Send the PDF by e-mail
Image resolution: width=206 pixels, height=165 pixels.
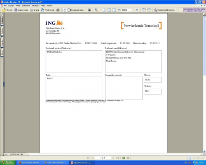48,10
